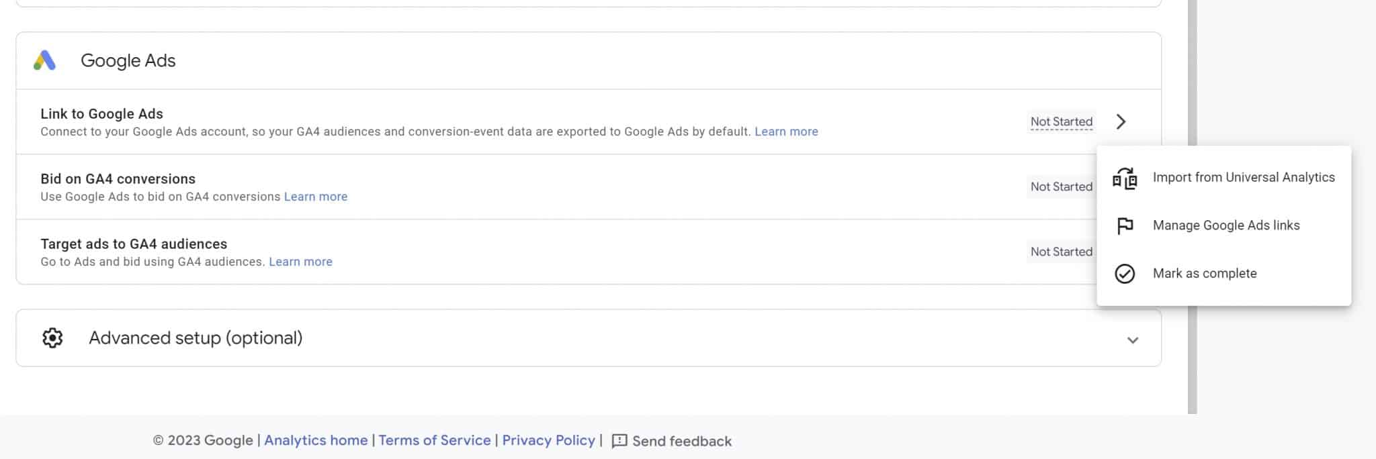This screenshot has height=459, width=1376.
Task: Go to Analytics home link in footer
Action: tap(316, 440)
